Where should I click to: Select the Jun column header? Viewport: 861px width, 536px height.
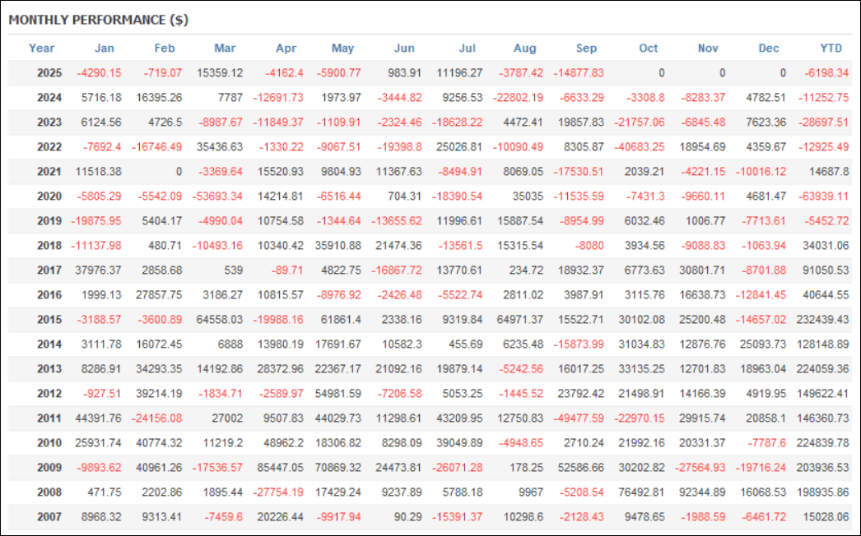pyautogui.click(x=405, y=48)
